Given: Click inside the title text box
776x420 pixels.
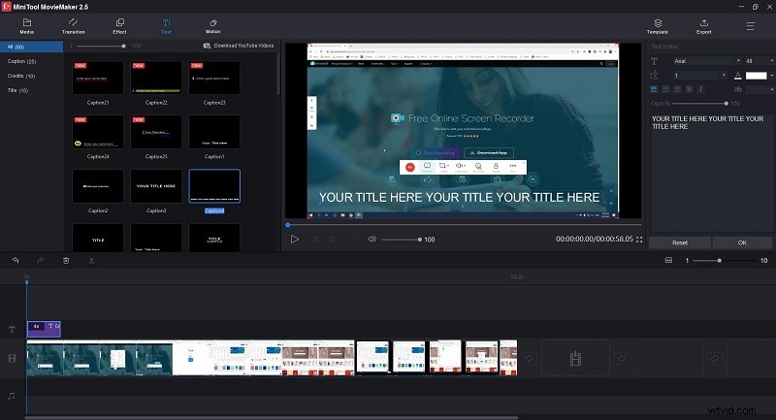Looking at the screenshot, I should [x=711, y=172].
